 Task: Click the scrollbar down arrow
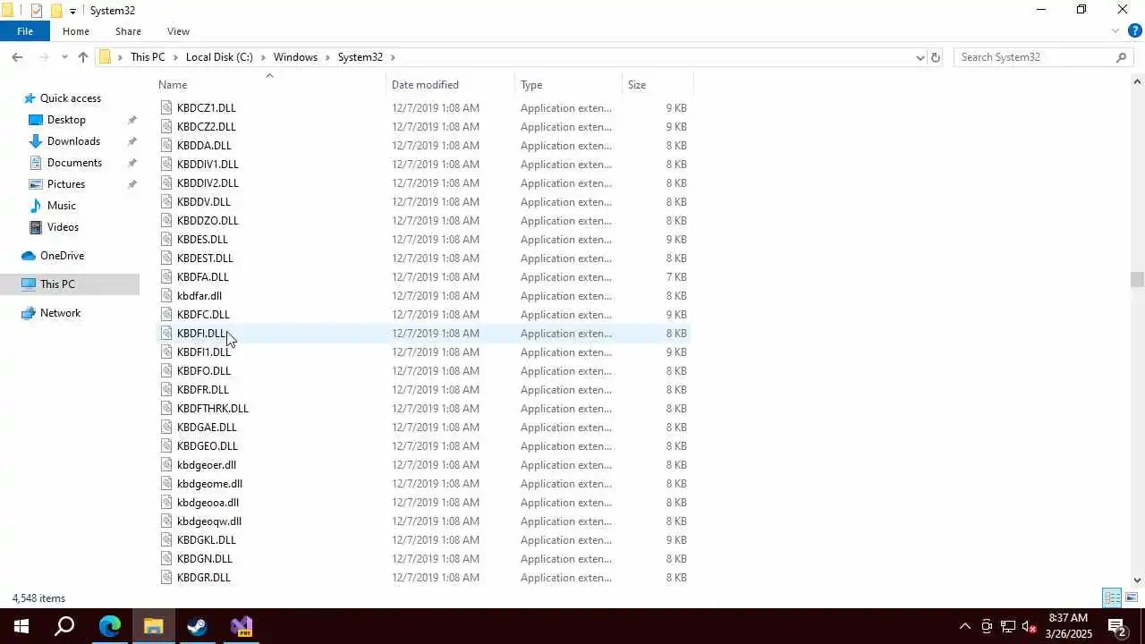click(x=1137, y=580)
